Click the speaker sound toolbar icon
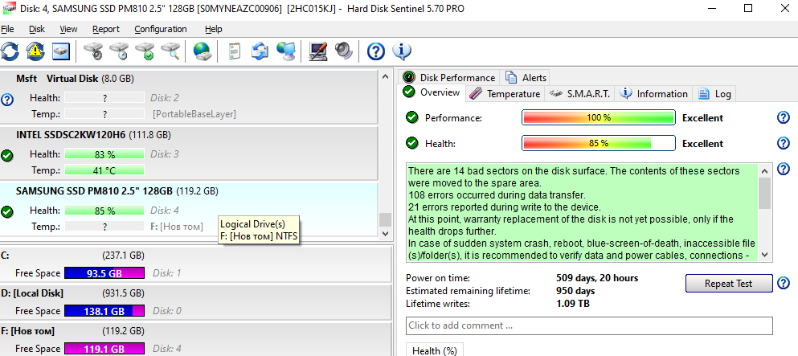798x356 pixels. [x=343, y=51]
